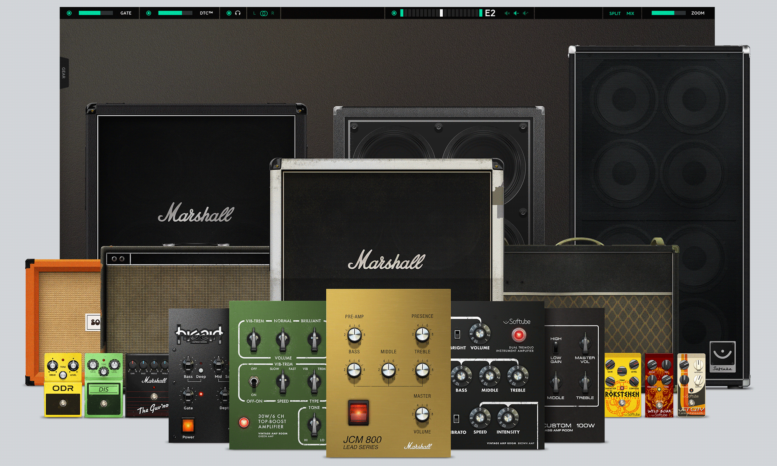
Task: Toggle the DTC power button
Action: click(x=148, y=13)
